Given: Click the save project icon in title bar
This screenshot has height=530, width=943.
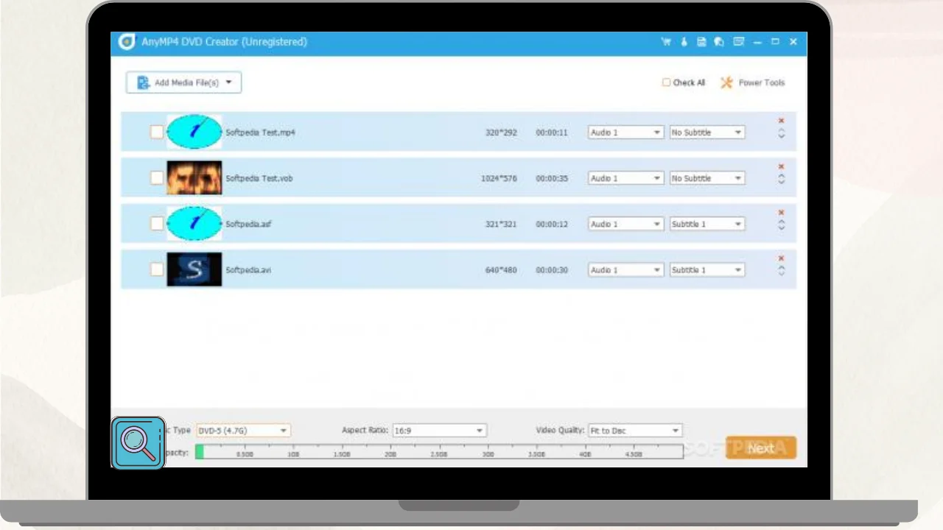Looking at the screenshot, I should (702, 42).
